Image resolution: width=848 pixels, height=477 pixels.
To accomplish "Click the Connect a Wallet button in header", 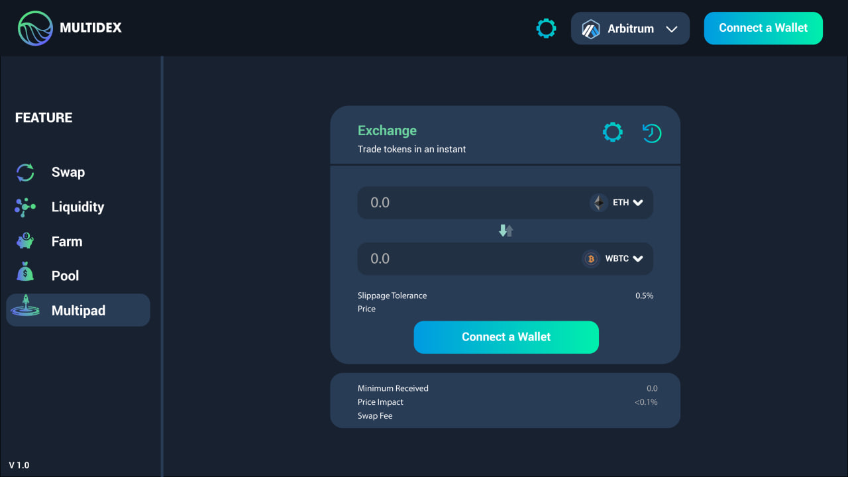I will pyautogui.click(x=763, y=28).
